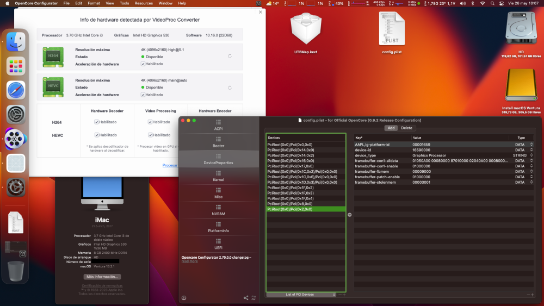
Task: Open Safari from the Dock
Action: pyautogui.click(x=16, y=90)
